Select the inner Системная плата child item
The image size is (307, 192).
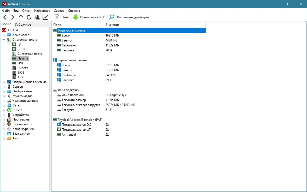[x=30, y=54]
